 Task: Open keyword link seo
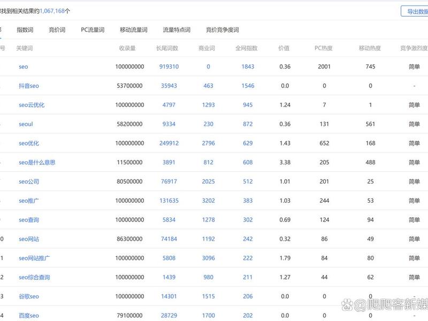coord(23,66)
